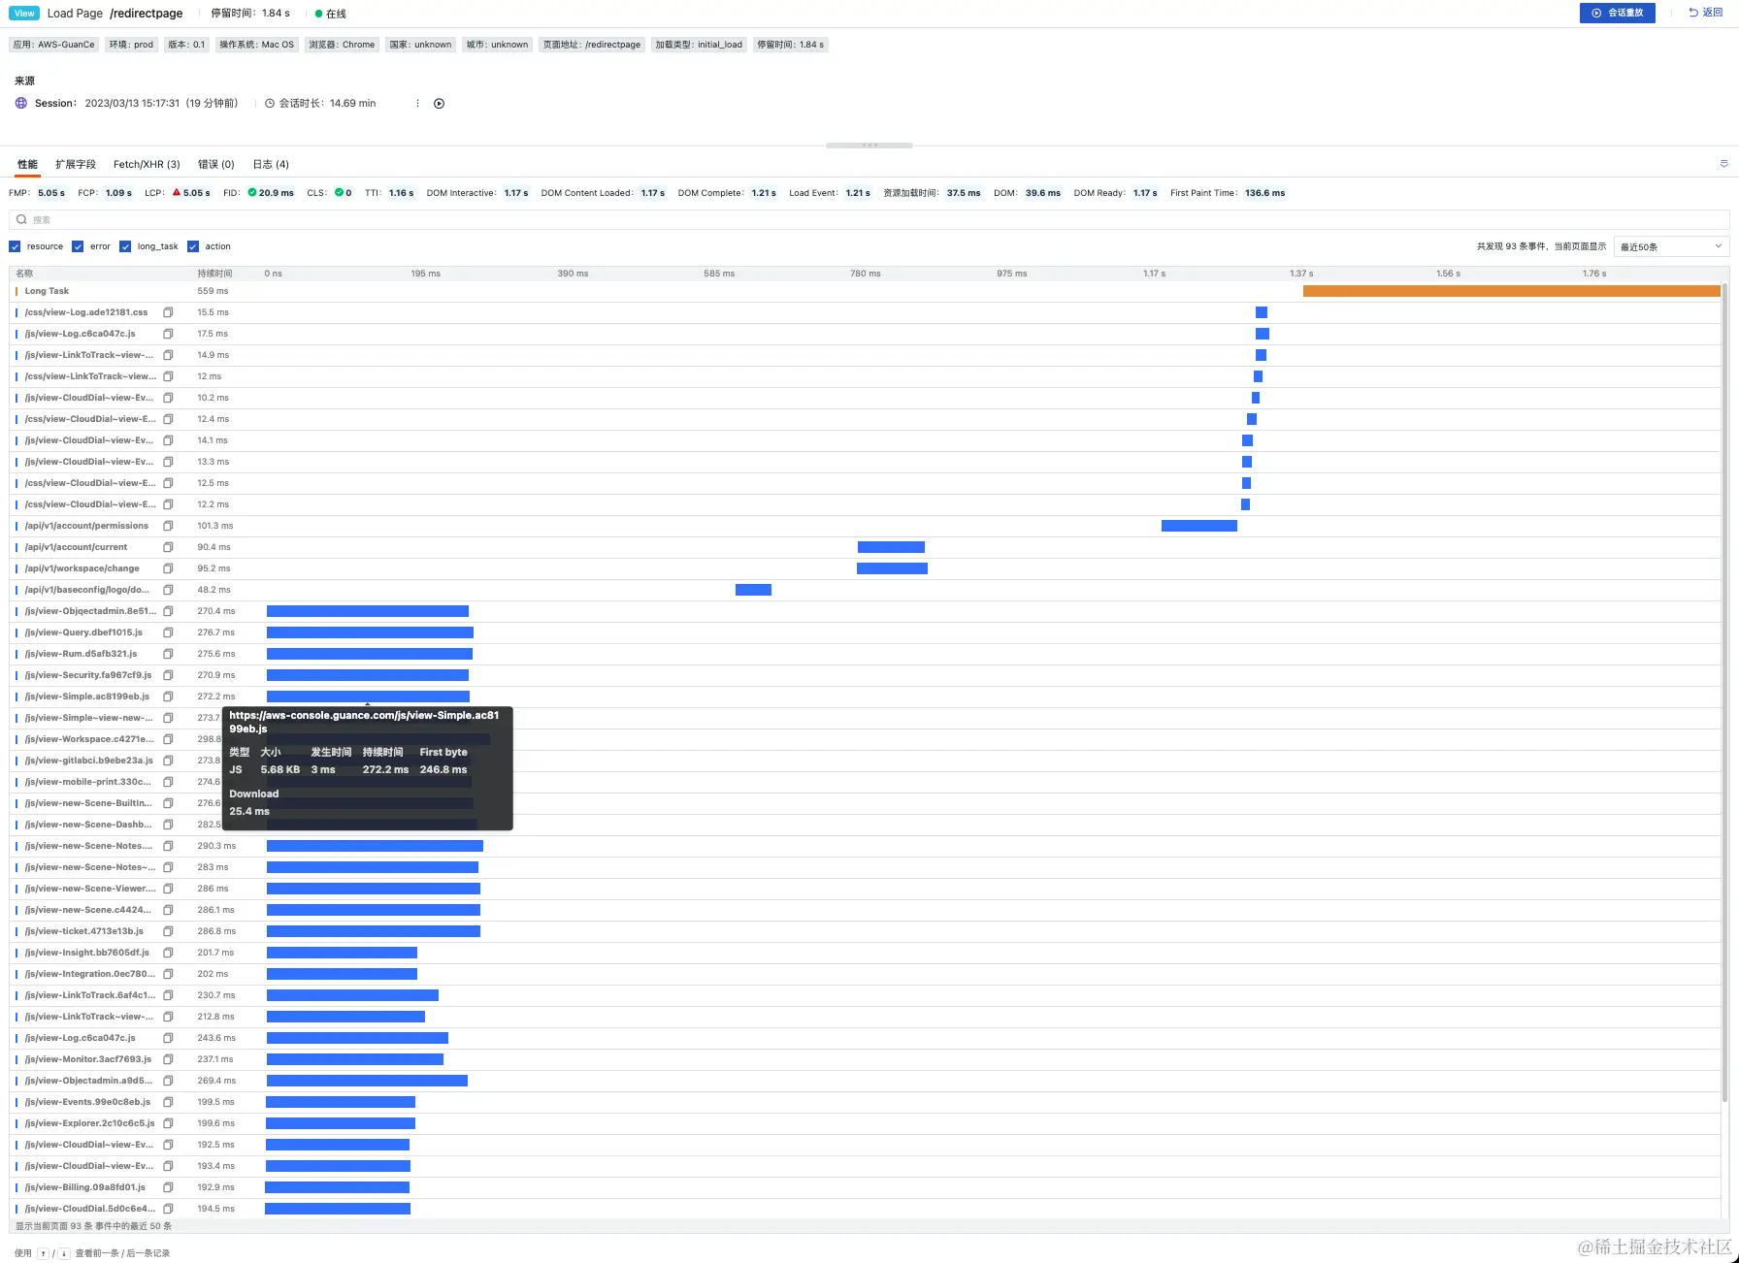Click the session play icon next to session duration
Viewport: 1739px width, 1263px height.
point(439,104)
